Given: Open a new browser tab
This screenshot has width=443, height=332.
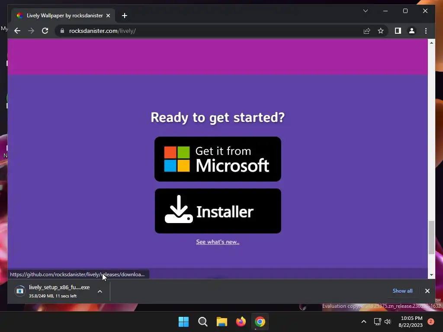Looking at the screenshot, I should (125, 16).
